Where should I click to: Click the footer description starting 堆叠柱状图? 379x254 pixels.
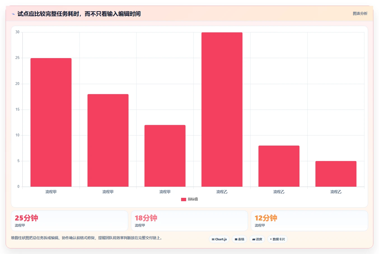point(86,238)
